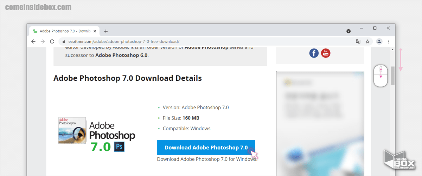The width and height of the screenshot is (422, 176).
Task: Click the lock icon in address bar
Action: click(x=64, y=41)
